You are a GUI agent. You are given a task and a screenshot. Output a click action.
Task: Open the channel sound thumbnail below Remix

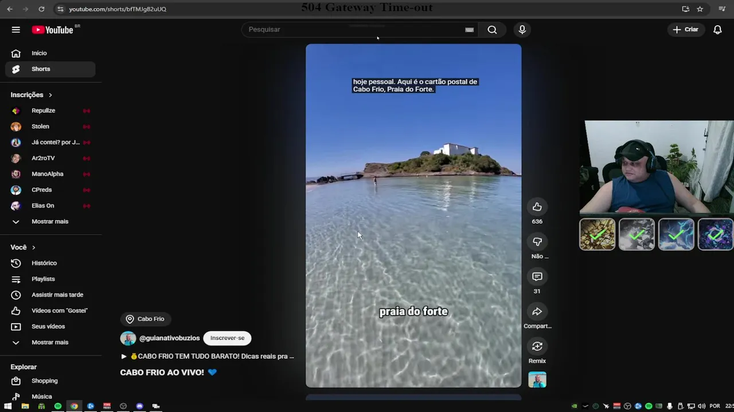(x=537, y=380)
